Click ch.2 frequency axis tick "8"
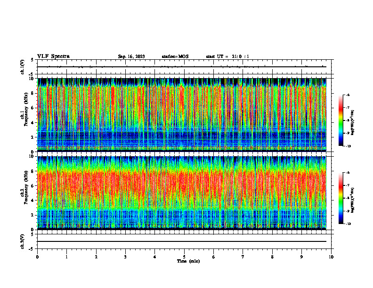The image size is (373, 288). coord(33,171)
